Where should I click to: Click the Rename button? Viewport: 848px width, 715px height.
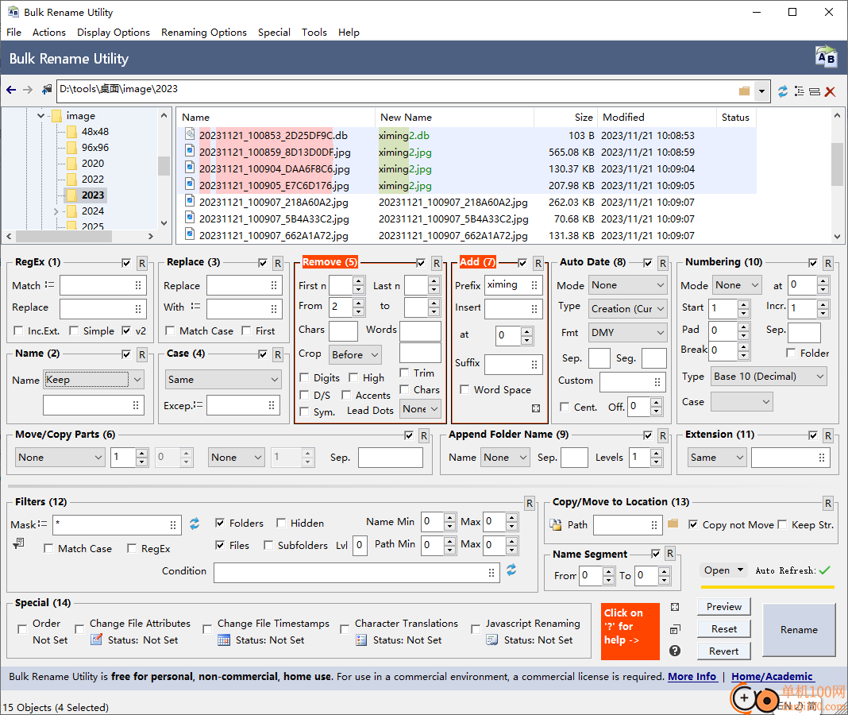tap(799, 629)
